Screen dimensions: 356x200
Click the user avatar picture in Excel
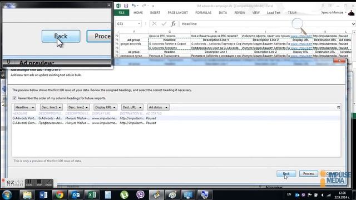coord(352,13)
